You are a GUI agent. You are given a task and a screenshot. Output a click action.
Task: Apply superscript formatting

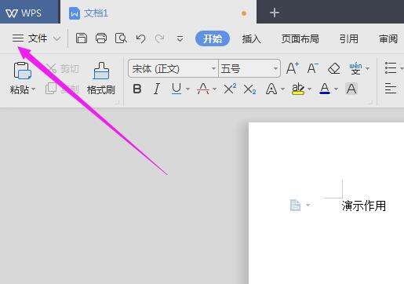(230, 89)
